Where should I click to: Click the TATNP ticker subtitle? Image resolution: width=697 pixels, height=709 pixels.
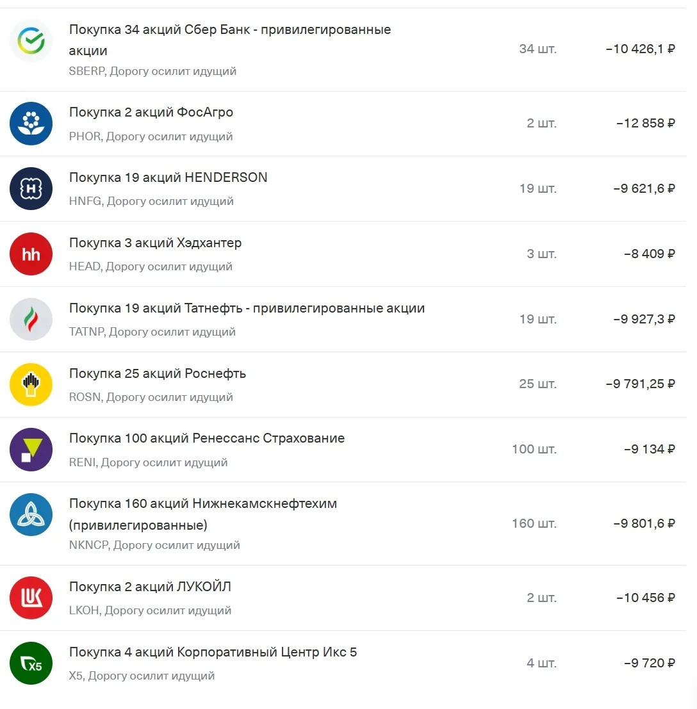pyautogui.click(x=152, y=332)
